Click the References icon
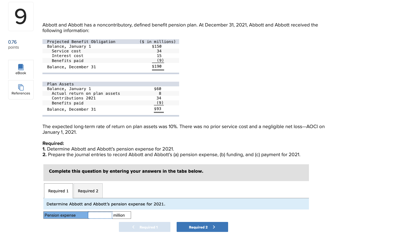This screenshot has height=250, width=401. tap(21, 89)
